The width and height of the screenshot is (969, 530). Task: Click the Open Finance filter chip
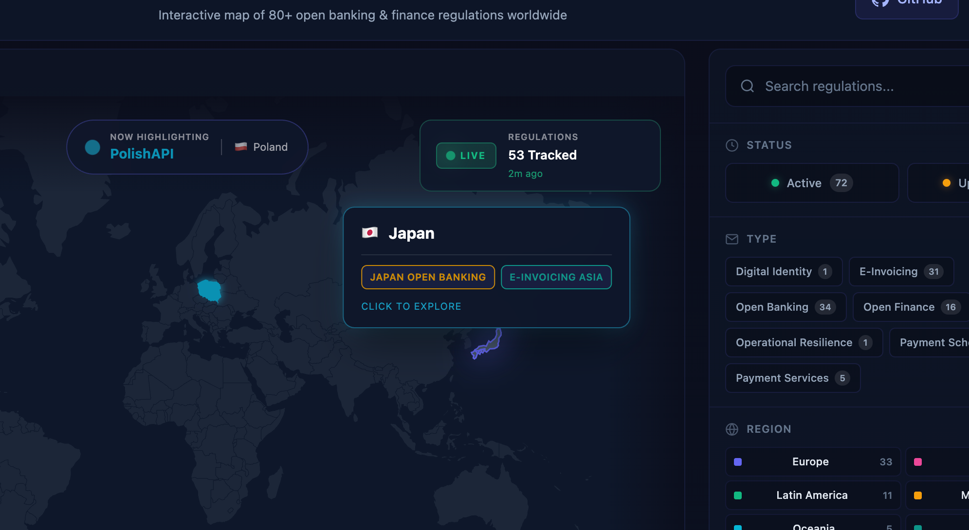(x=910, y=307)
